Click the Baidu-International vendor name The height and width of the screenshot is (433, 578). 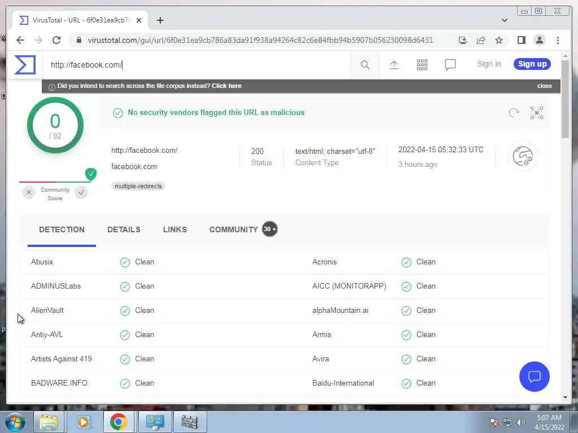coord(343,383)
